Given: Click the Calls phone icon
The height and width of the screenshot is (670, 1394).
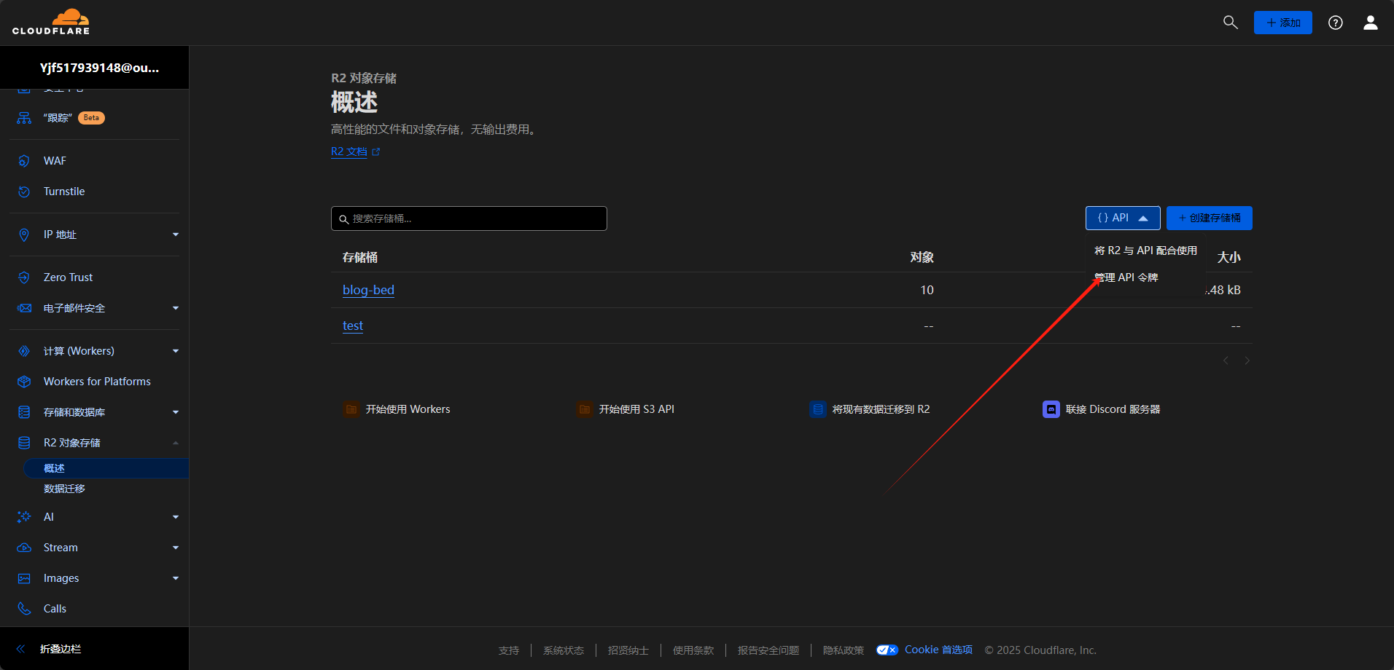Looking at the screenshot, I should [24, 609].
